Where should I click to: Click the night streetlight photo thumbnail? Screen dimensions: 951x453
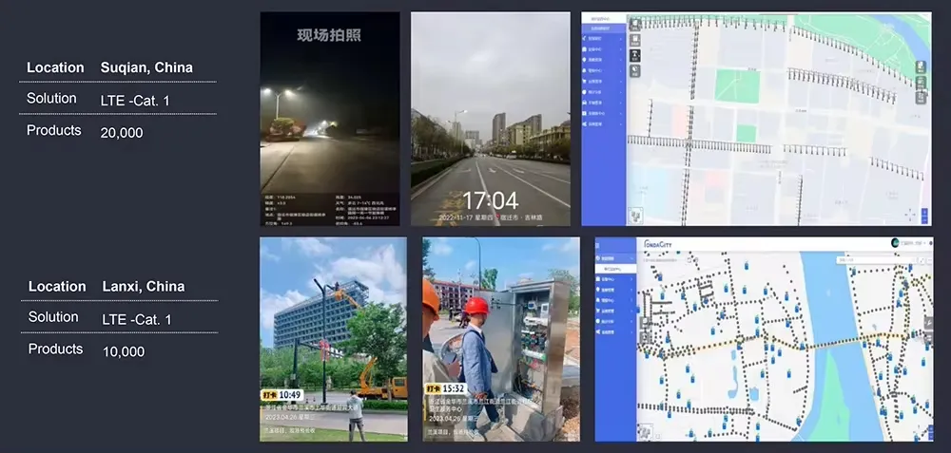[x=330, y=119]
